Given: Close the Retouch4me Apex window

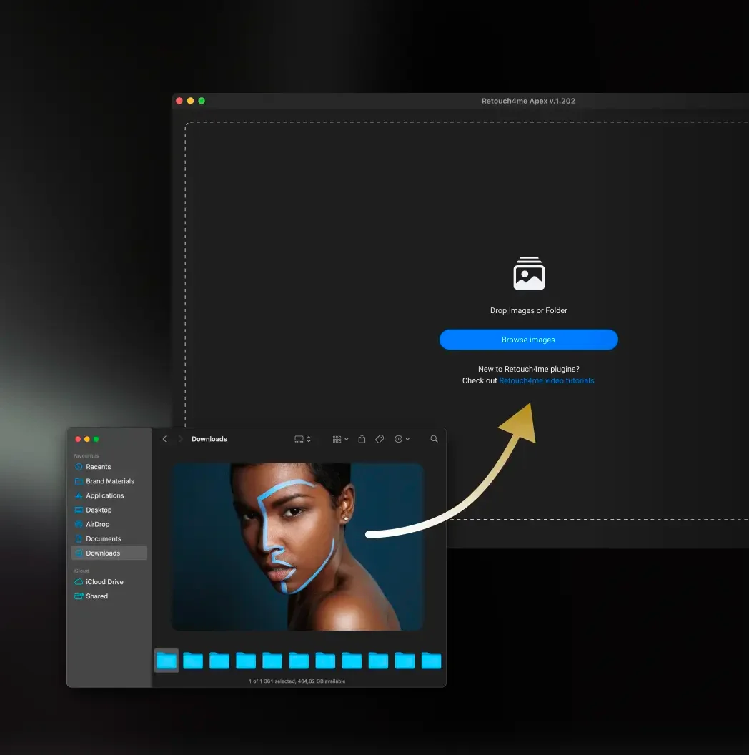Looking at the screenshot, I should point(179,101).
